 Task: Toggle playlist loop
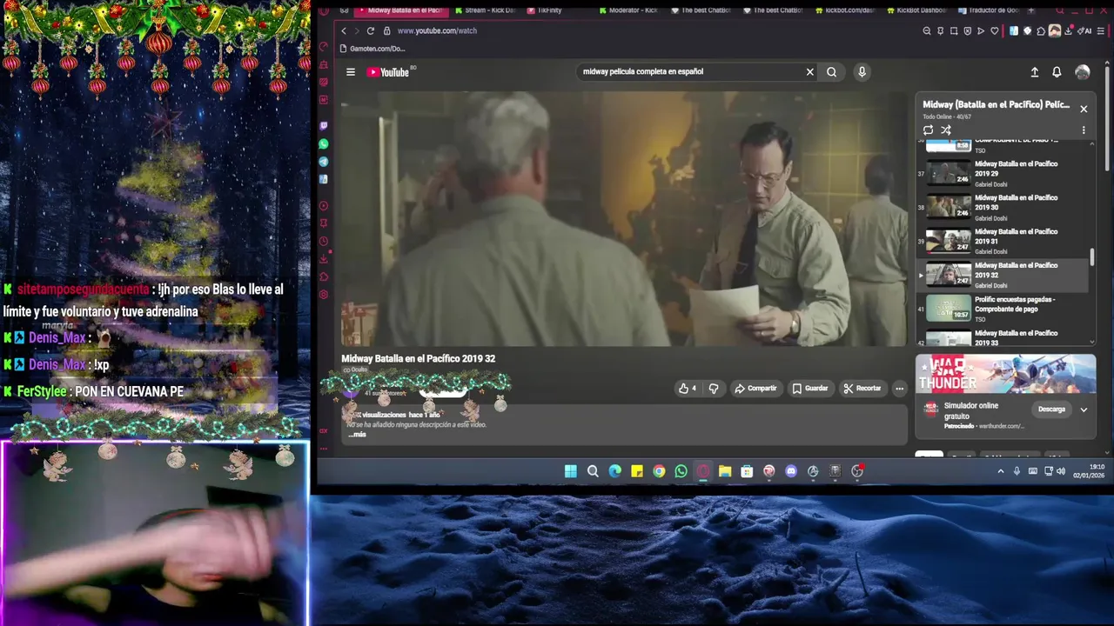point(928,130)
